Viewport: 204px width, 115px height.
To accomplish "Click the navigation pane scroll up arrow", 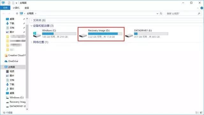I will pos(27,19).
